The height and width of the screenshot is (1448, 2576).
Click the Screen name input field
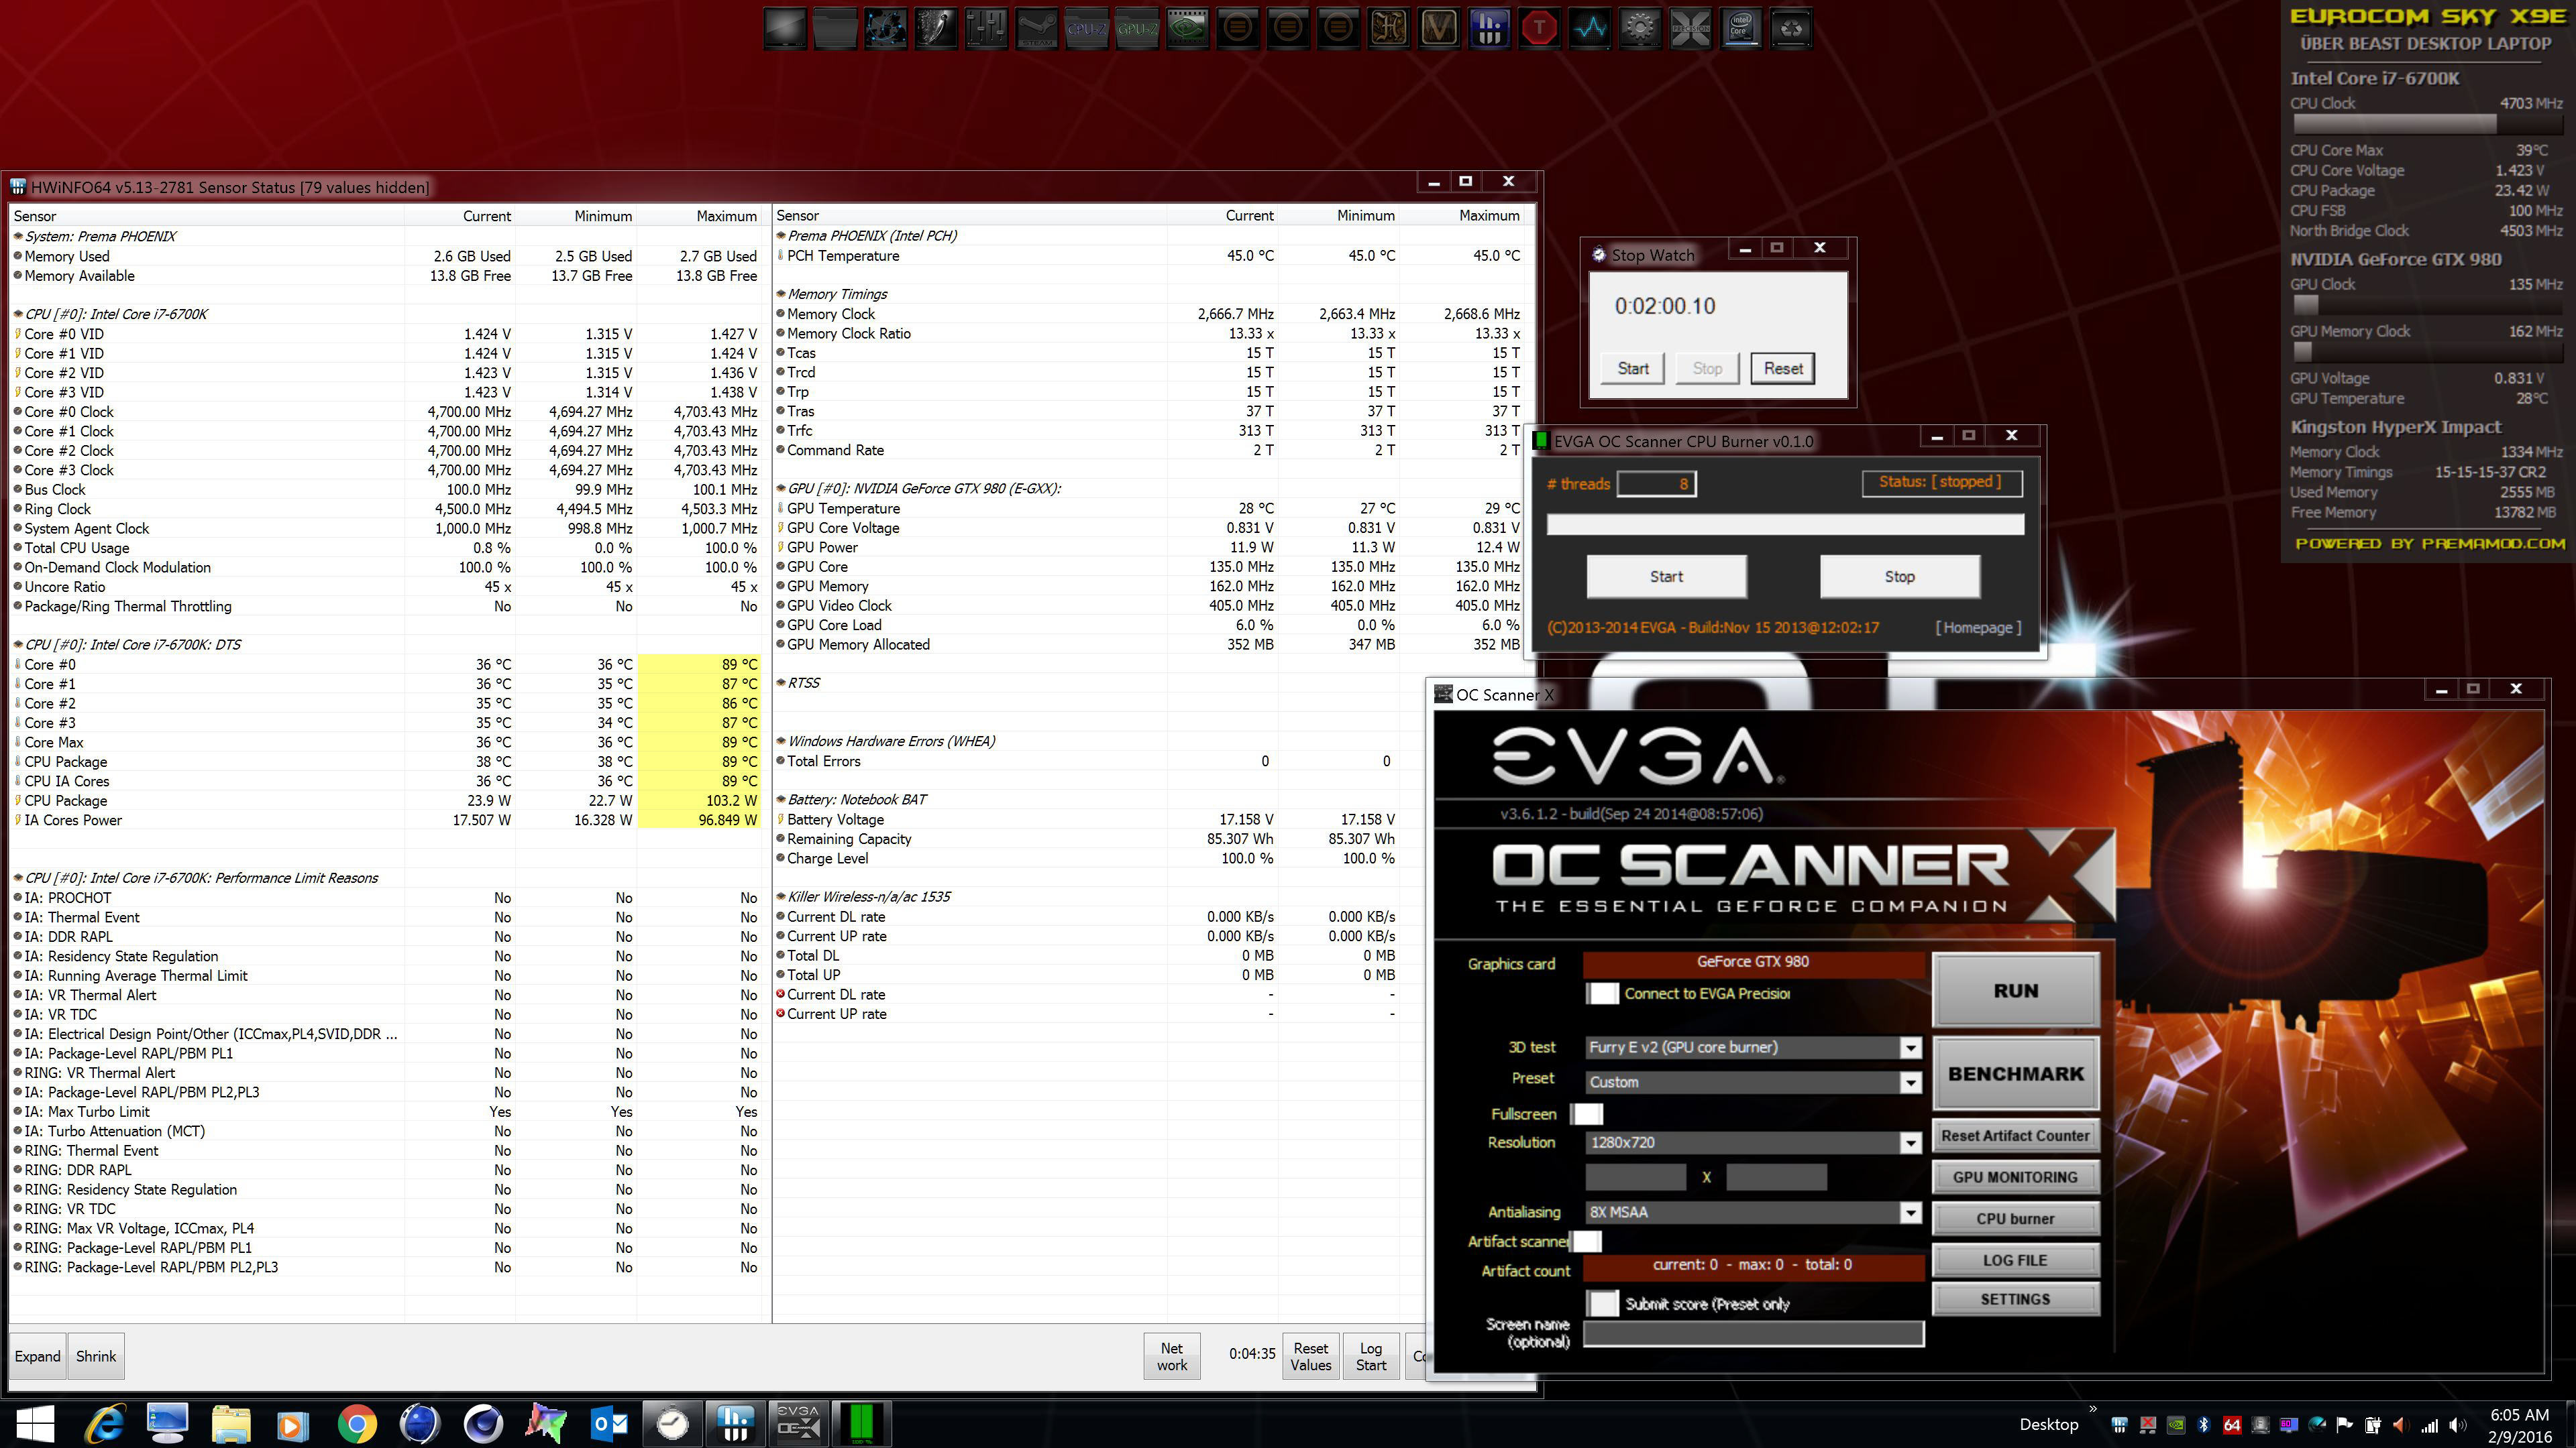click(x=1753, y=1334)
